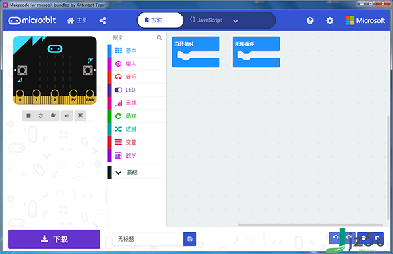Click pin 2 on the simulated micro:bit

[x=54, y=96]
